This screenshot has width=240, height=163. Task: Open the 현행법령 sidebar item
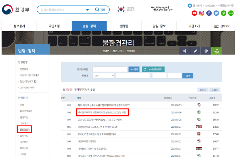tap(24, 69)
